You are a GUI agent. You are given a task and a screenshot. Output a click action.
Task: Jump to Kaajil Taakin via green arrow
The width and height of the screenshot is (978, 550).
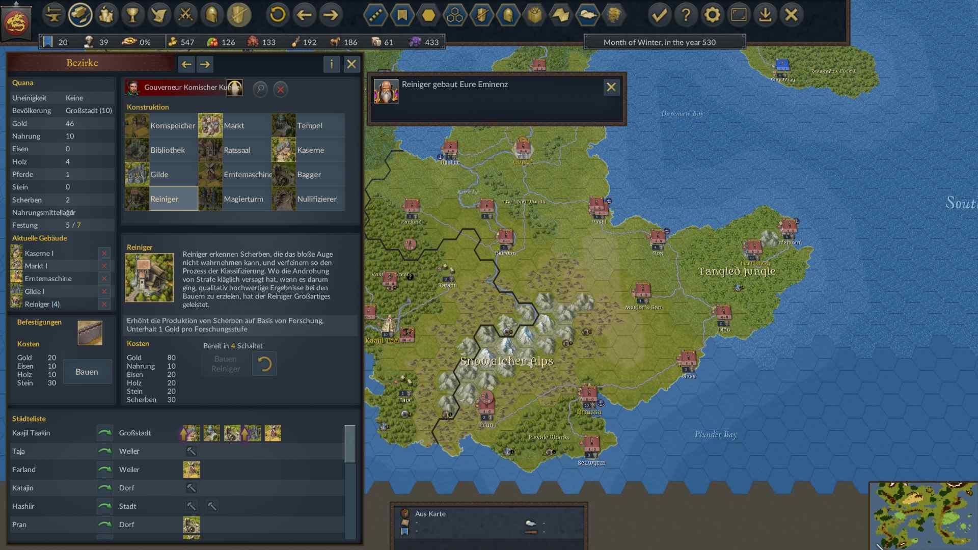click(x=104, y=433)
